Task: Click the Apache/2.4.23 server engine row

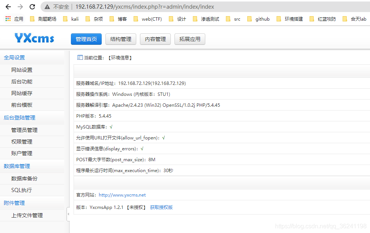Action: click(x=222, y=105)
